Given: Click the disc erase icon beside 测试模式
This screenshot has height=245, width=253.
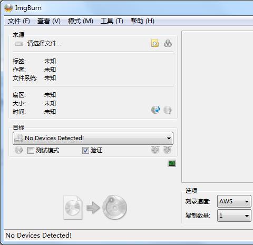Looking at the screenshot, I should [19, 150].
